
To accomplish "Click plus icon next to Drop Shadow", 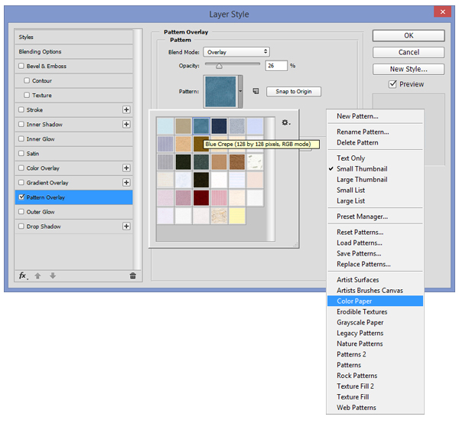I will pyautogui.click(x=126, y=226).
